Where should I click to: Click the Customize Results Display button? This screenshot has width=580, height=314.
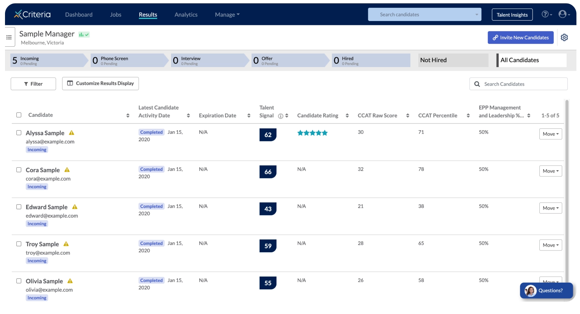tap(100, 83)
